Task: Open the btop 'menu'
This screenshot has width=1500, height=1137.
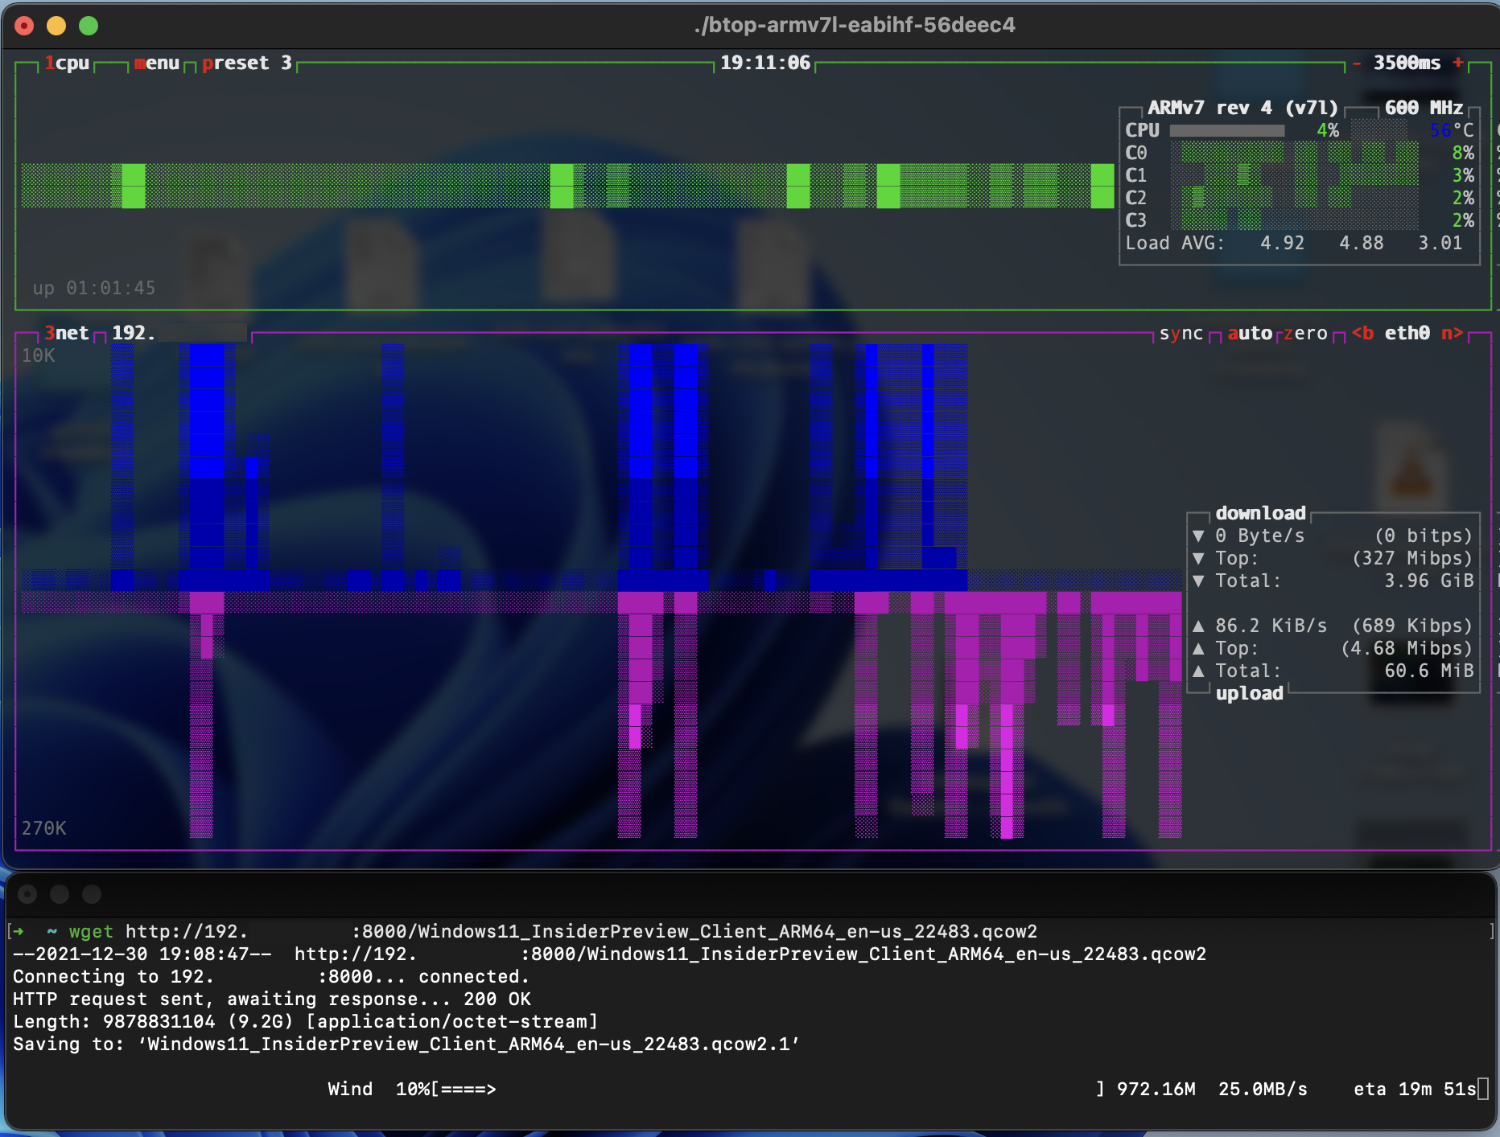Action: pos(158,63)
